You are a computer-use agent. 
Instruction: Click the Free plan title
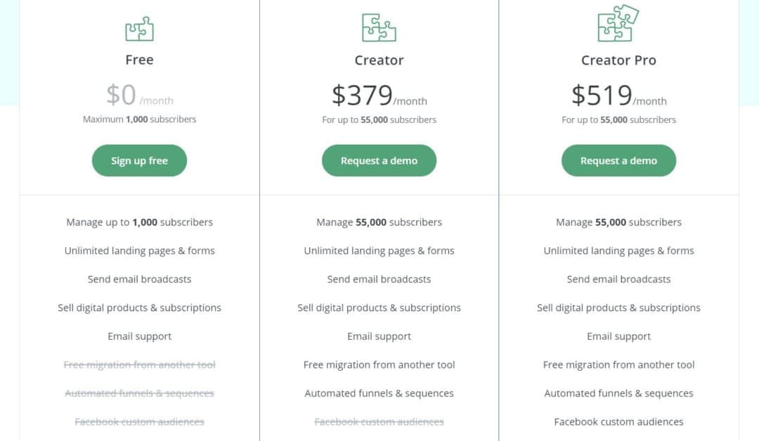[x=139, y=60]
